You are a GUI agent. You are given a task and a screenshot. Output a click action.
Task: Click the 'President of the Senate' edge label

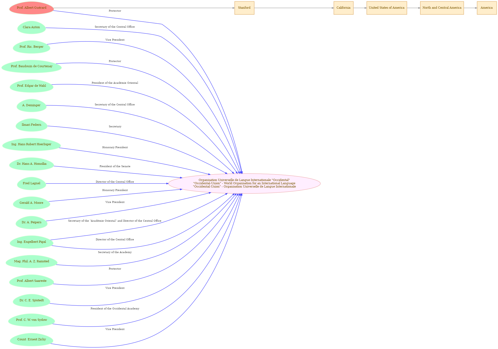(x=115, y=166)
